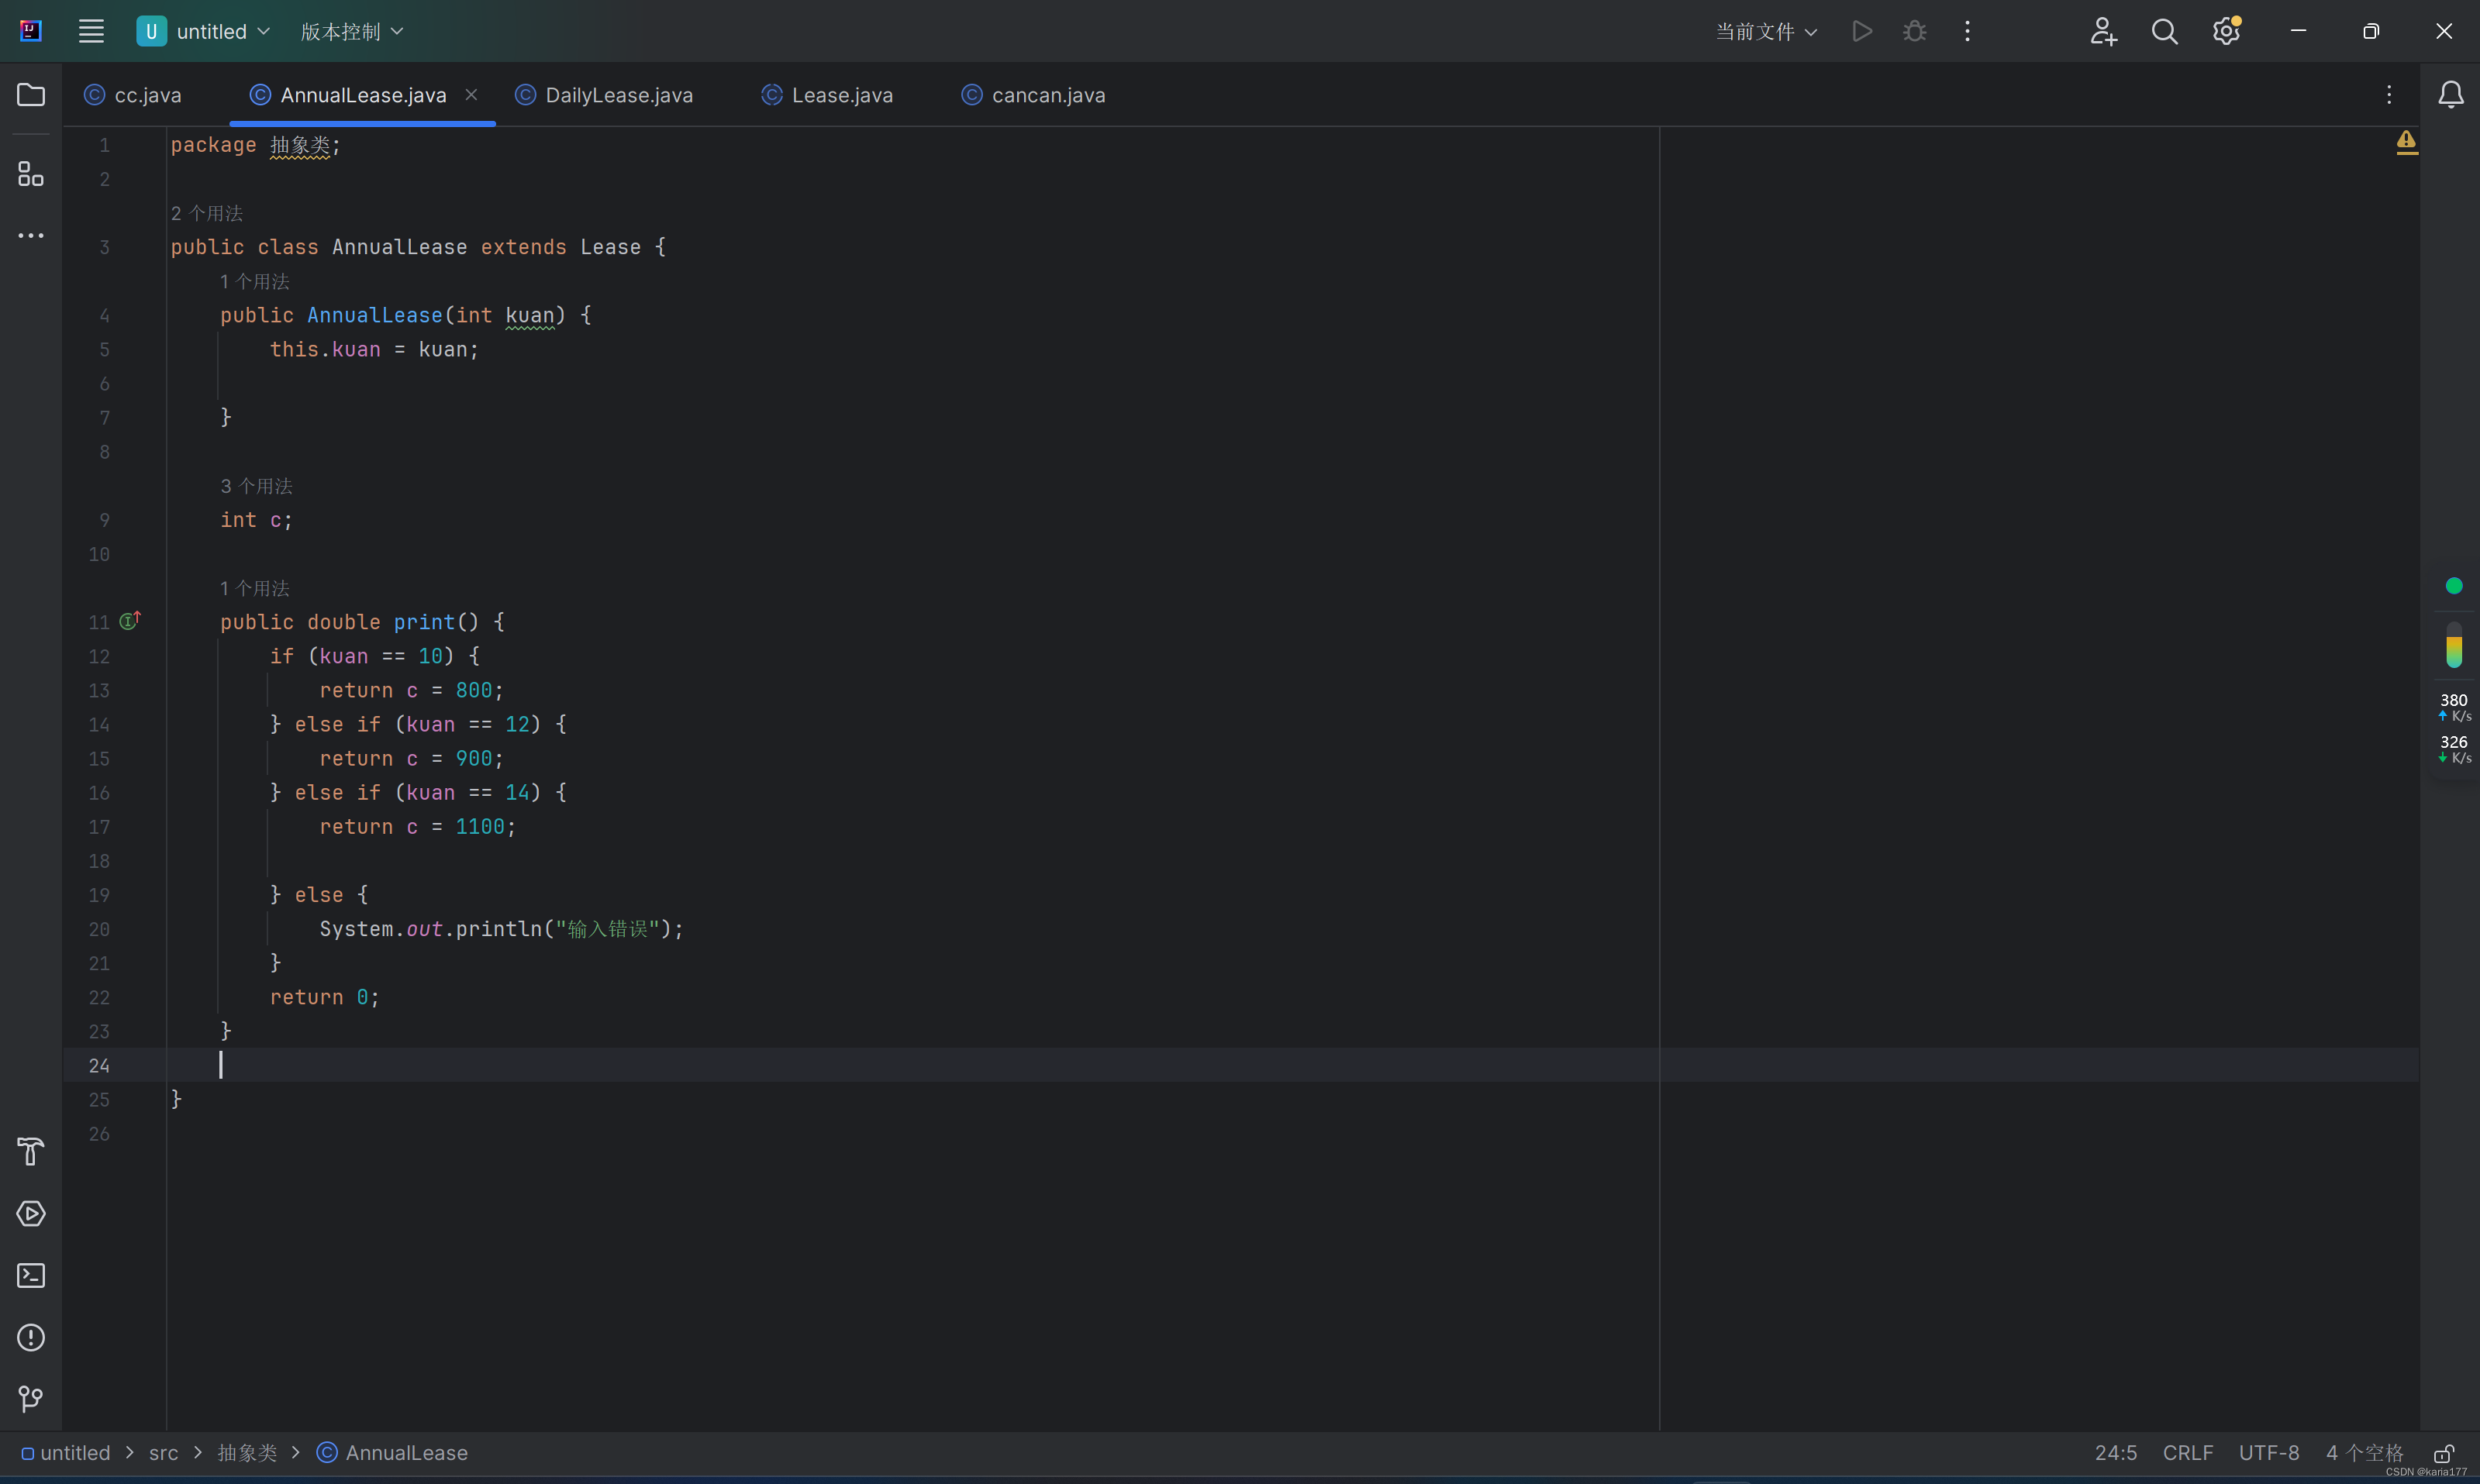Viewport: 2480px width, 1484px height.
Task: Expand the untitled project dropdown
Action: tap(205, 31)
